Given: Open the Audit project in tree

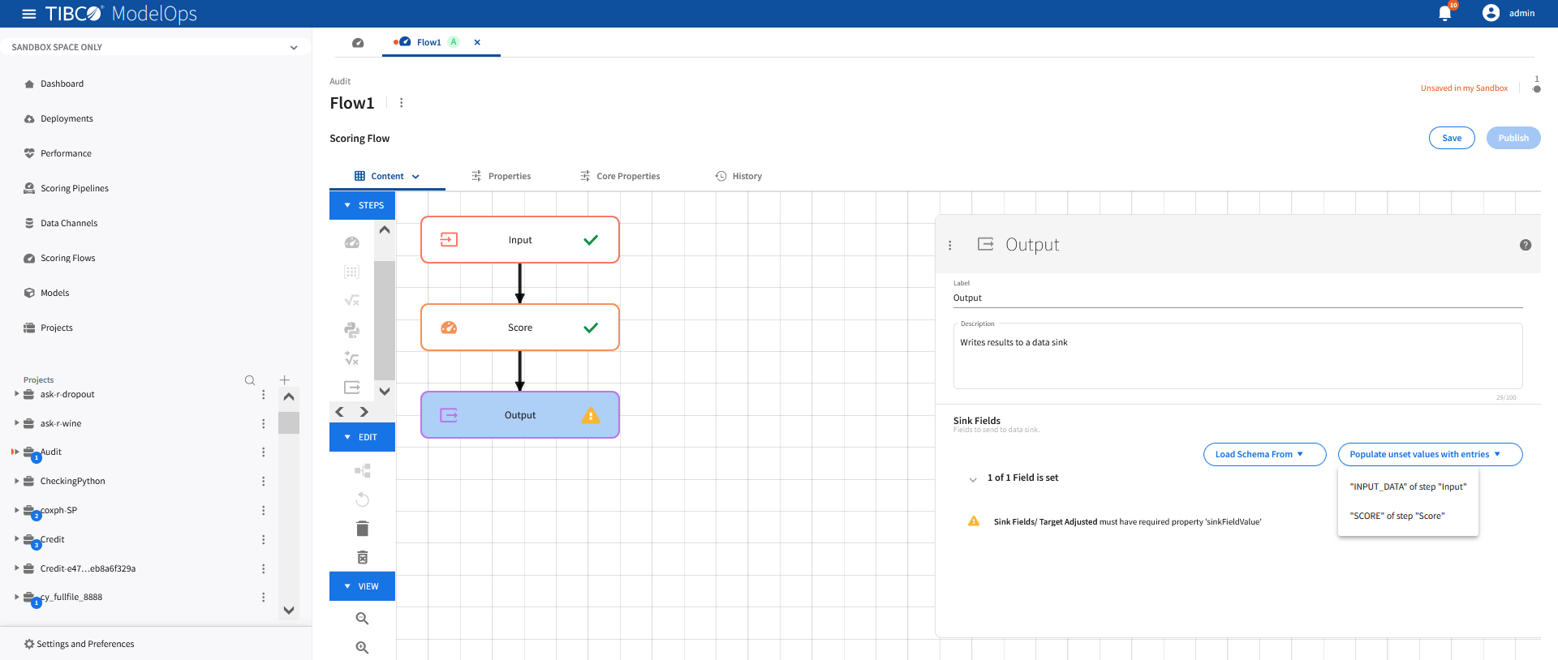Looking at the screenshot, I should click(x=50, y=452).
